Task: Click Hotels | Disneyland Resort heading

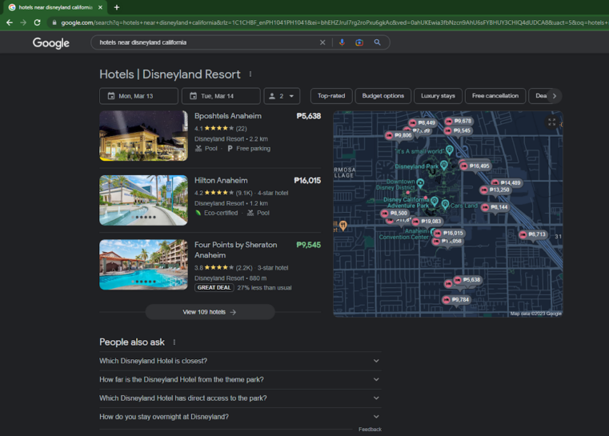Action: [x=170, y=74]
